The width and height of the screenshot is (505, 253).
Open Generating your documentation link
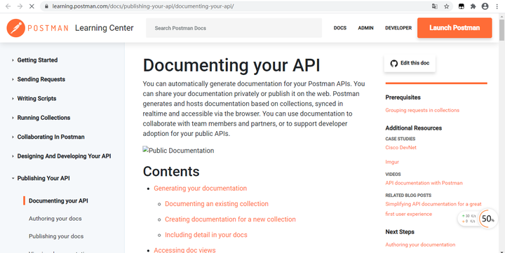[x=201, y=189]
